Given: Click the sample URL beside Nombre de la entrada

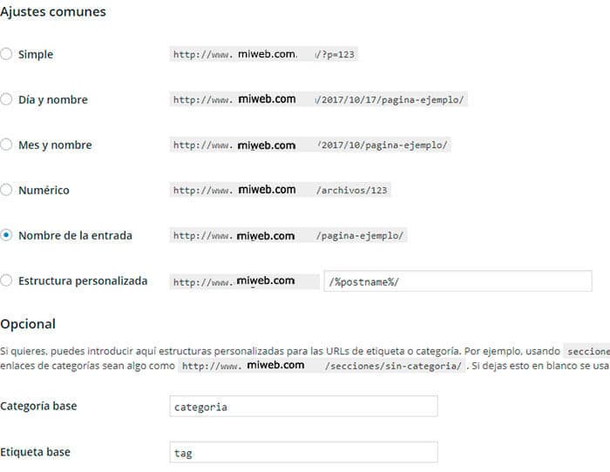Looking at the screenshot, I should 289,235.
